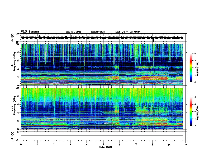Click time-axis tick label "3" at the bottom
The image size is (209, 162).
70,145
